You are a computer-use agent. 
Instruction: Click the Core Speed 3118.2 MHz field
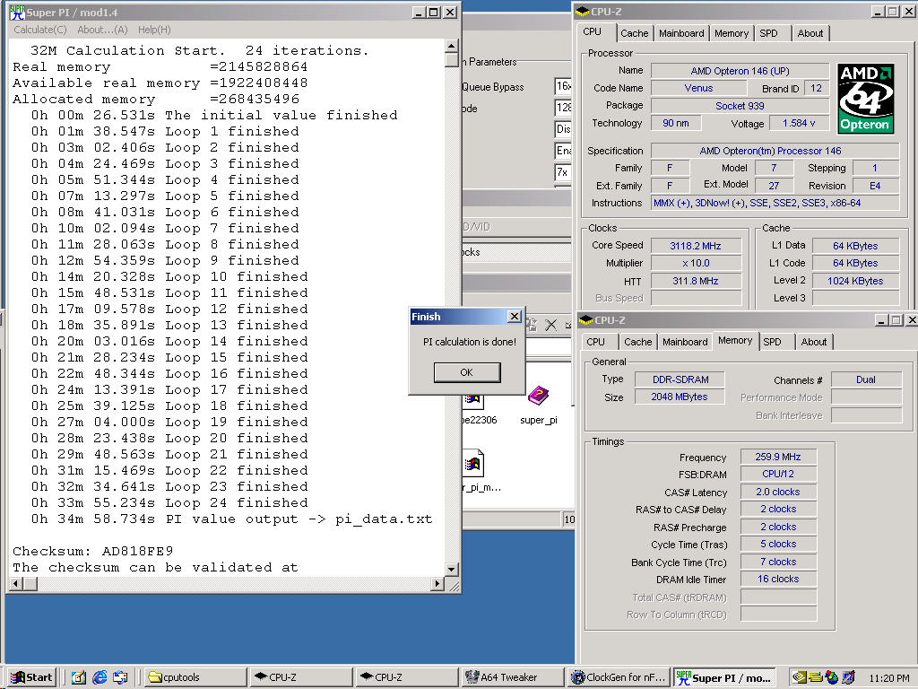[x=696, y=246]
